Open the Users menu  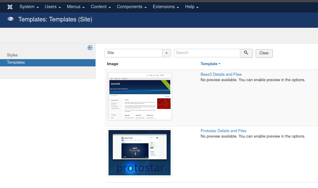click(53, 7)
